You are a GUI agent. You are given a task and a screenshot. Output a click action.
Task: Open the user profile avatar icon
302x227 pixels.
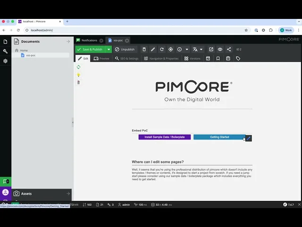pos(5,192)
